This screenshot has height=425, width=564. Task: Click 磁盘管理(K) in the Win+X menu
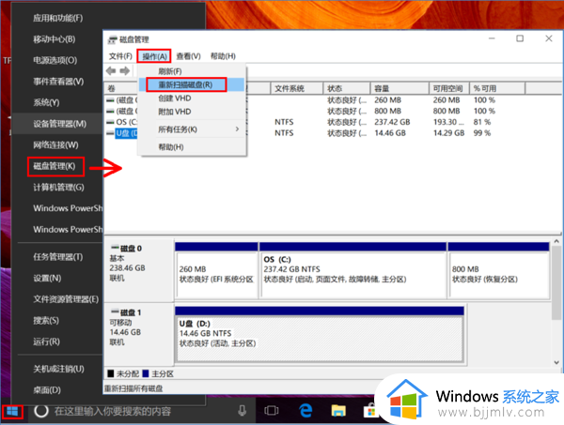point(53,167)
